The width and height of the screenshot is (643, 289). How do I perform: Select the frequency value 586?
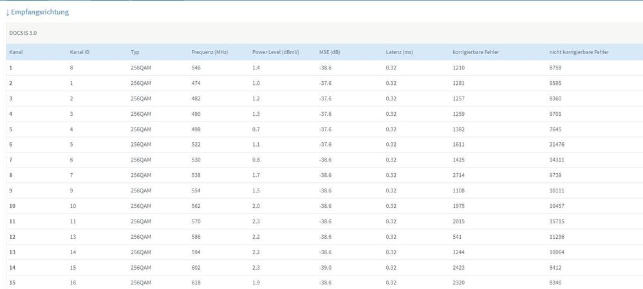pyautogui.click(x=196, y=237)
